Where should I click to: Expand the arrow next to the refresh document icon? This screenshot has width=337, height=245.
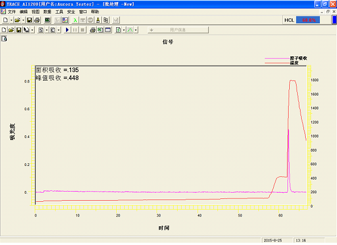click(124, 30)
